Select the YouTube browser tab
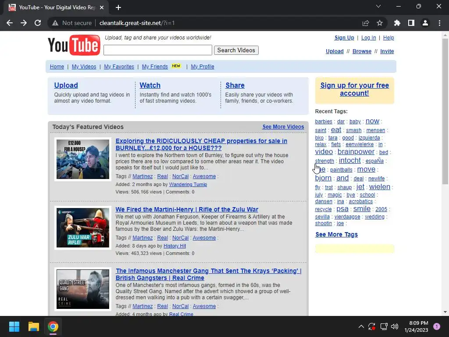449x337 pixels. tap(56, 7)
